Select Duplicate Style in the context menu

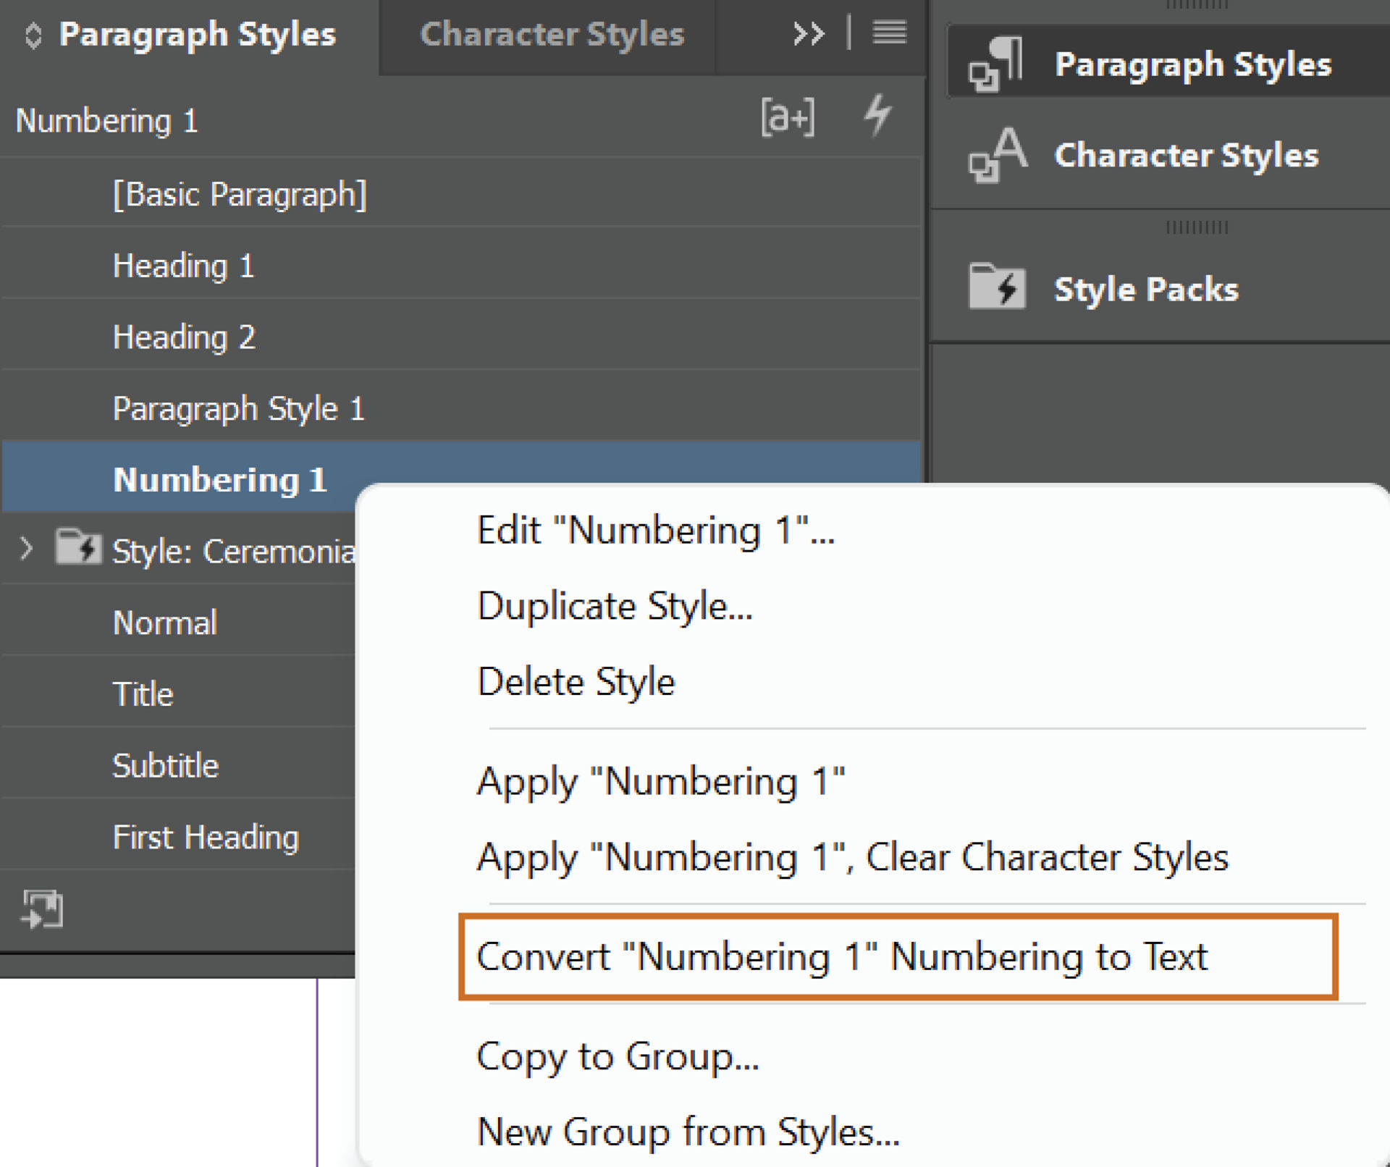(614, 607)
